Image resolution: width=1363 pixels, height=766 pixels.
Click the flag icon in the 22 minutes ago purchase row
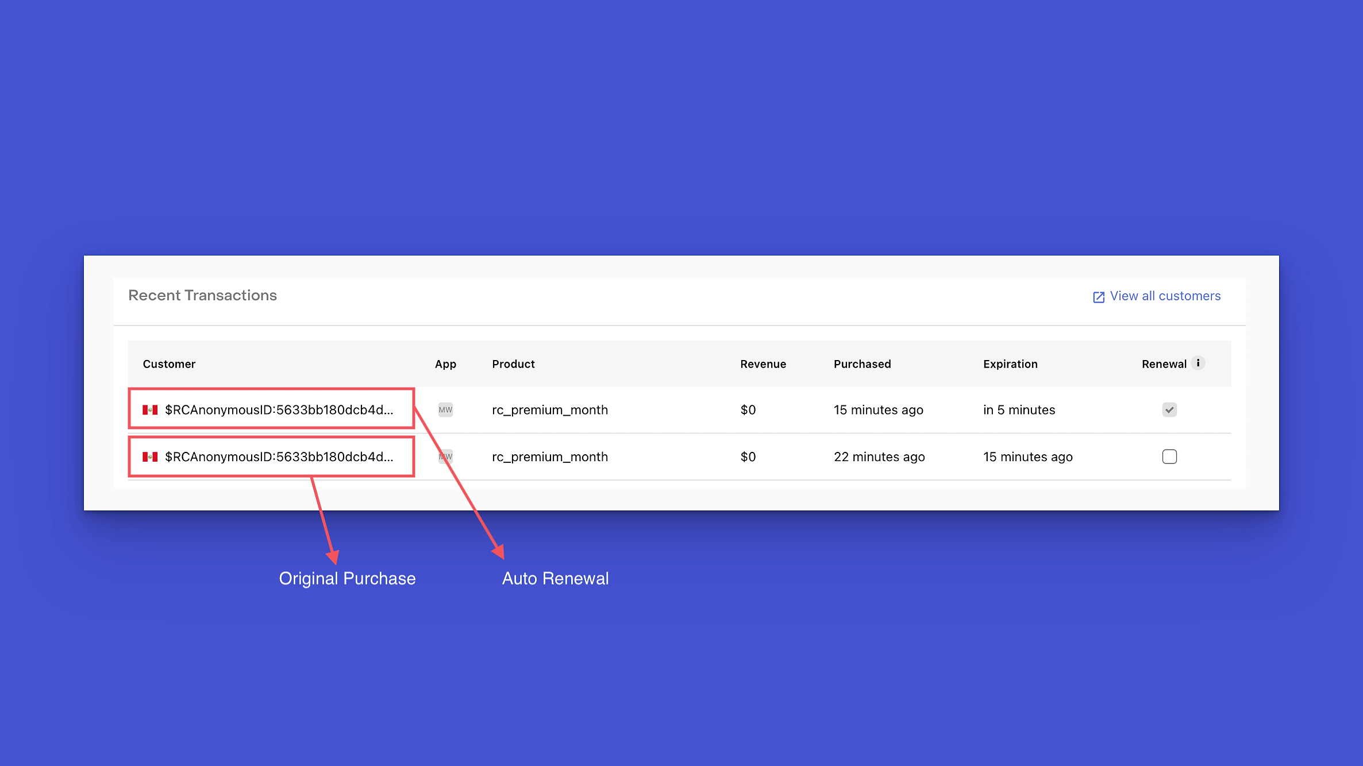click(x=150, y=456)
